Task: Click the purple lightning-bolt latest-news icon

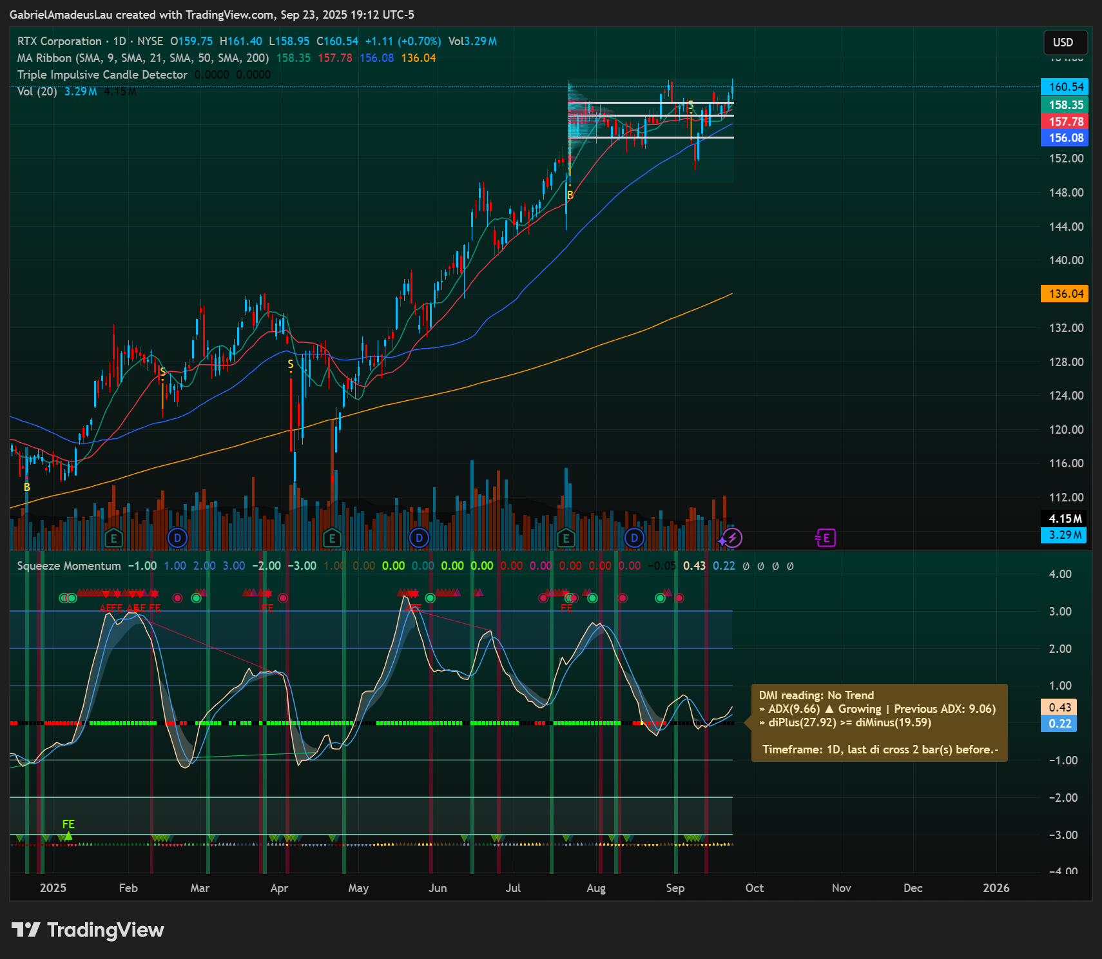Action: (x=732, y=538)
